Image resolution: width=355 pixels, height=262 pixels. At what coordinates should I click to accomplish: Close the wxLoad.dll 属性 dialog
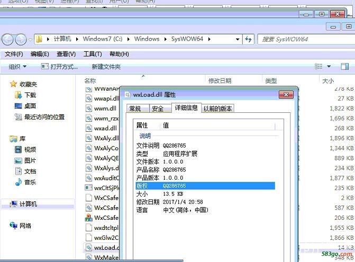(x=286, y=95)
